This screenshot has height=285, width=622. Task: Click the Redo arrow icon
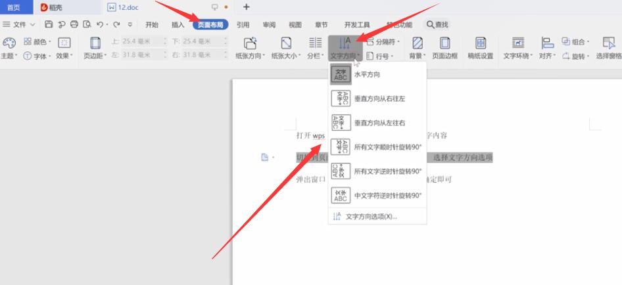tap(116, 24)
